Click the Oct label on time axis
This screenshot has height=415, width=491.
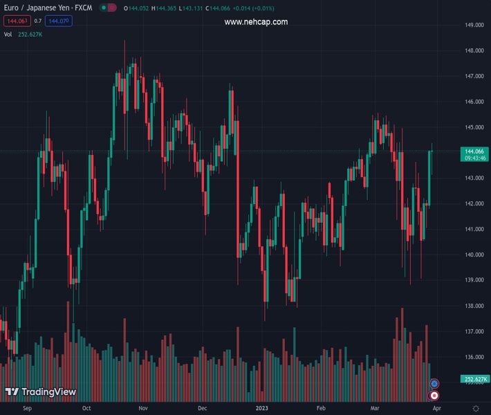86,409
